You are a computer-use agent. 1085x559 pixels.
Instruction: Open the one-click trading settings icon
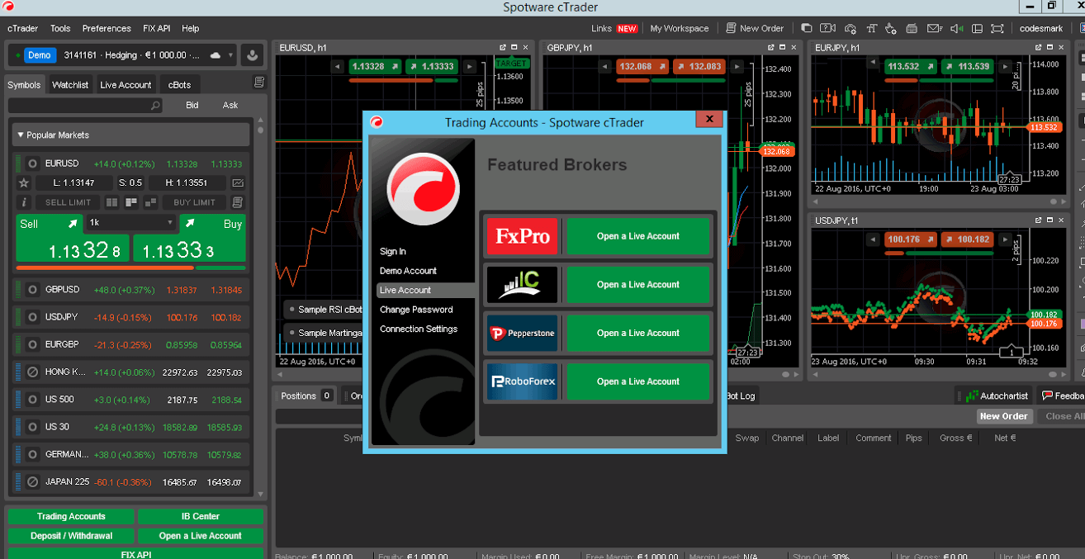pos(891,28)
